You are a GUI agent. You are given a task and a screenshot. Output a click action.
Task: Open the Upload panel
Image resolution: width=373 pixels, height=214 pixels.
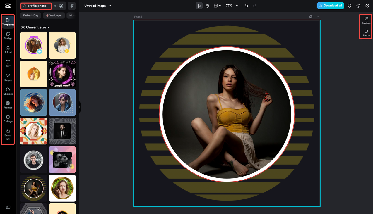[x=8, y=49]
